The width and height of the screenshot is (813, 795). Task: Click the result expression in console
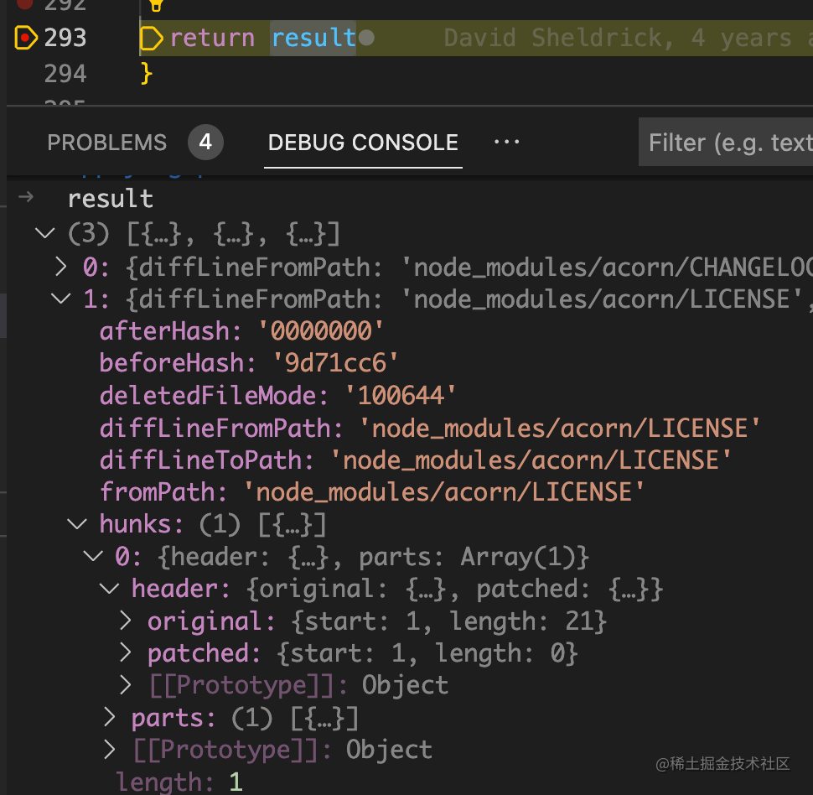(111, 200)
